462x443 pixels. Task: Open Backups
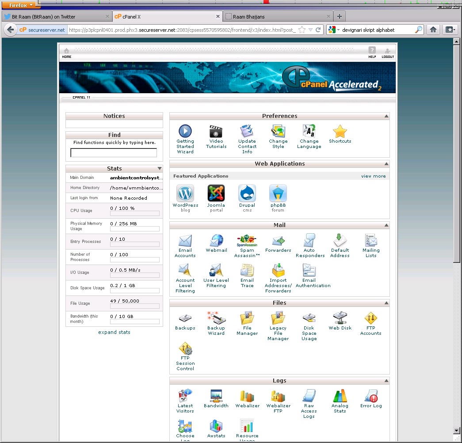(185, 321)
